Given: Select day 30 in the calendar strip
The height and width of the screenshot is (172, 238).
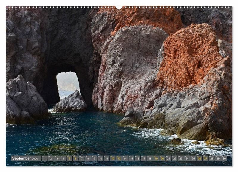Looking at the screenshot, I should (224, 158).
